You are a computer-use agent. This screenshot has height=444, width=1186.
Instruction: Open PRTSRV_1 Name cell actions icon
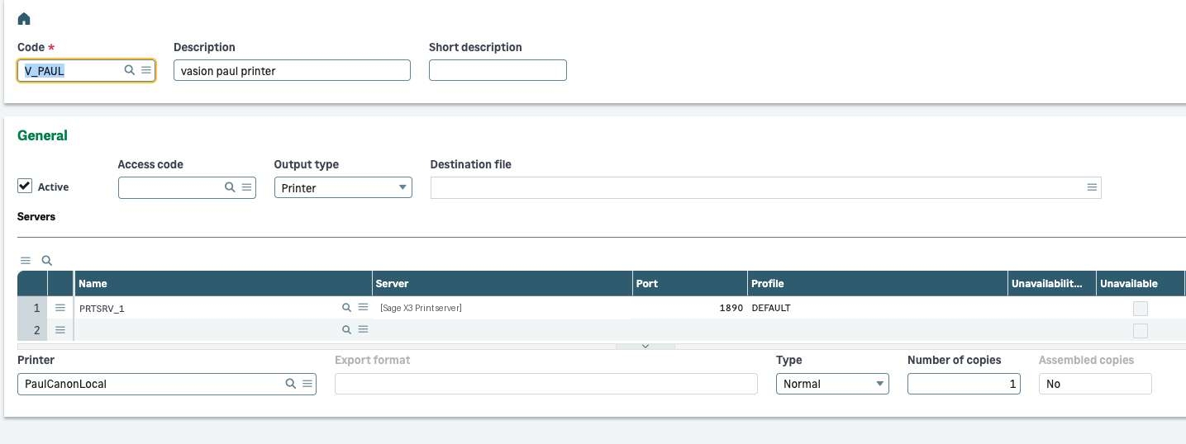[363, 308]
